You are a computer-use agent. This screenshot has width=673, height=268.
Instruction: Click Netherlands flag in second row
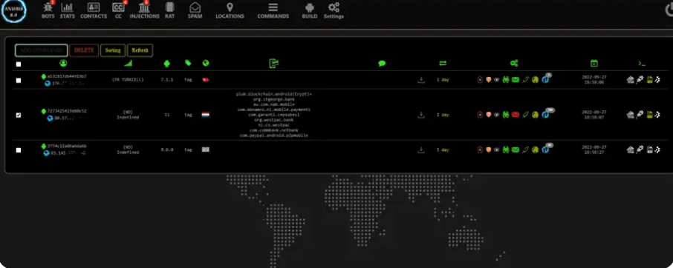click(x=206, y=115)
